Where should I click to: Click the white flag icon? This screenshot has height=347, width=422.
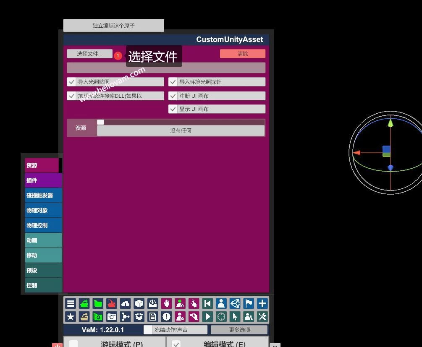pyautogui.click(x=249, y=303)
